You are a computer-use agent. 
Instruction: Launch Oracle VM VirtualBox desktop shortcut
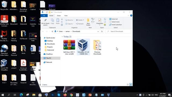[x=4, y=65]
